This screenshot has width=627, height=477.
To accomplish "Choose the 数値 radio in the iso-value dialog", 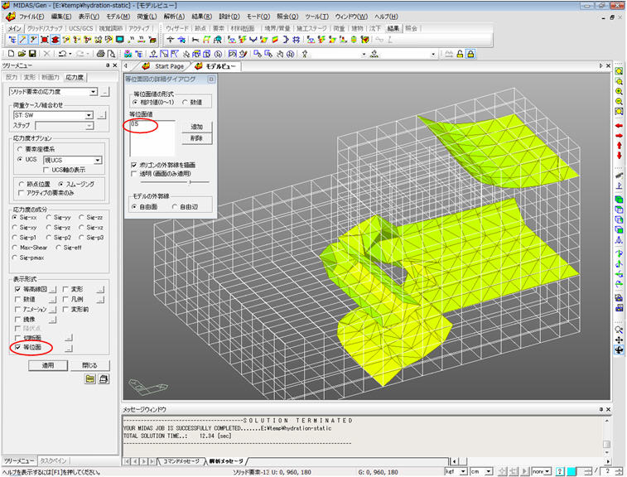I will click(x=185, y=103).
